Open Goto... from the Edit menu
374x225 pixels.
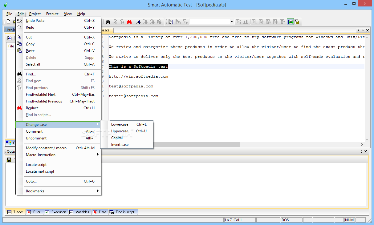59,181
